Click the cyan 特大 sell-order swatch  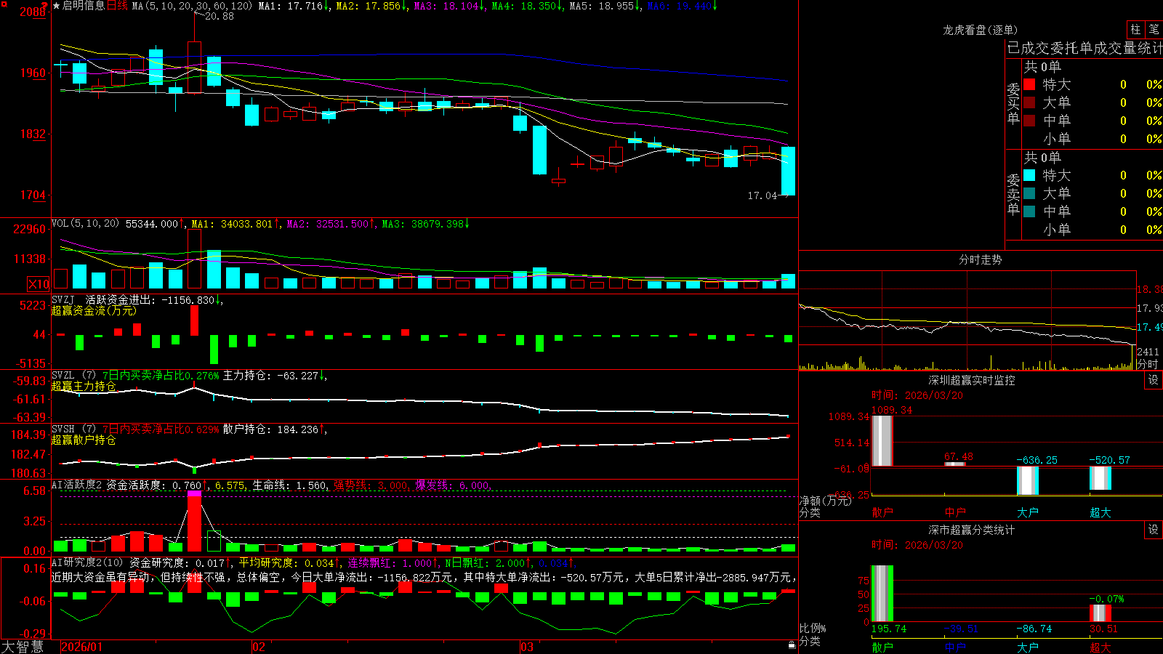pos(1029,175)
